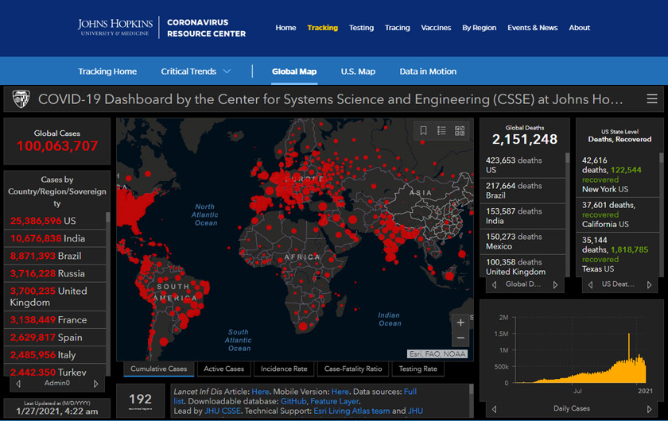Switch map to Incidence Rate layer

point(284,369)
